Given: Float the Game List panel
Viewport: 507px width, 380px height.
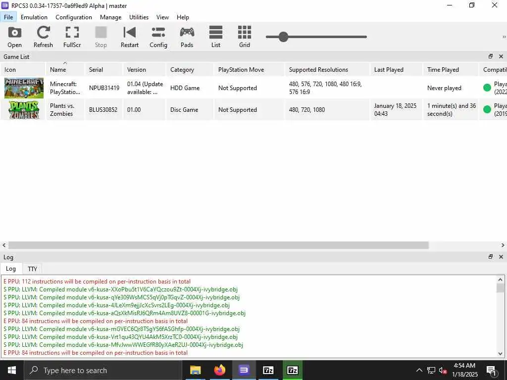Looking at the screenshot, I should point(491,56).
